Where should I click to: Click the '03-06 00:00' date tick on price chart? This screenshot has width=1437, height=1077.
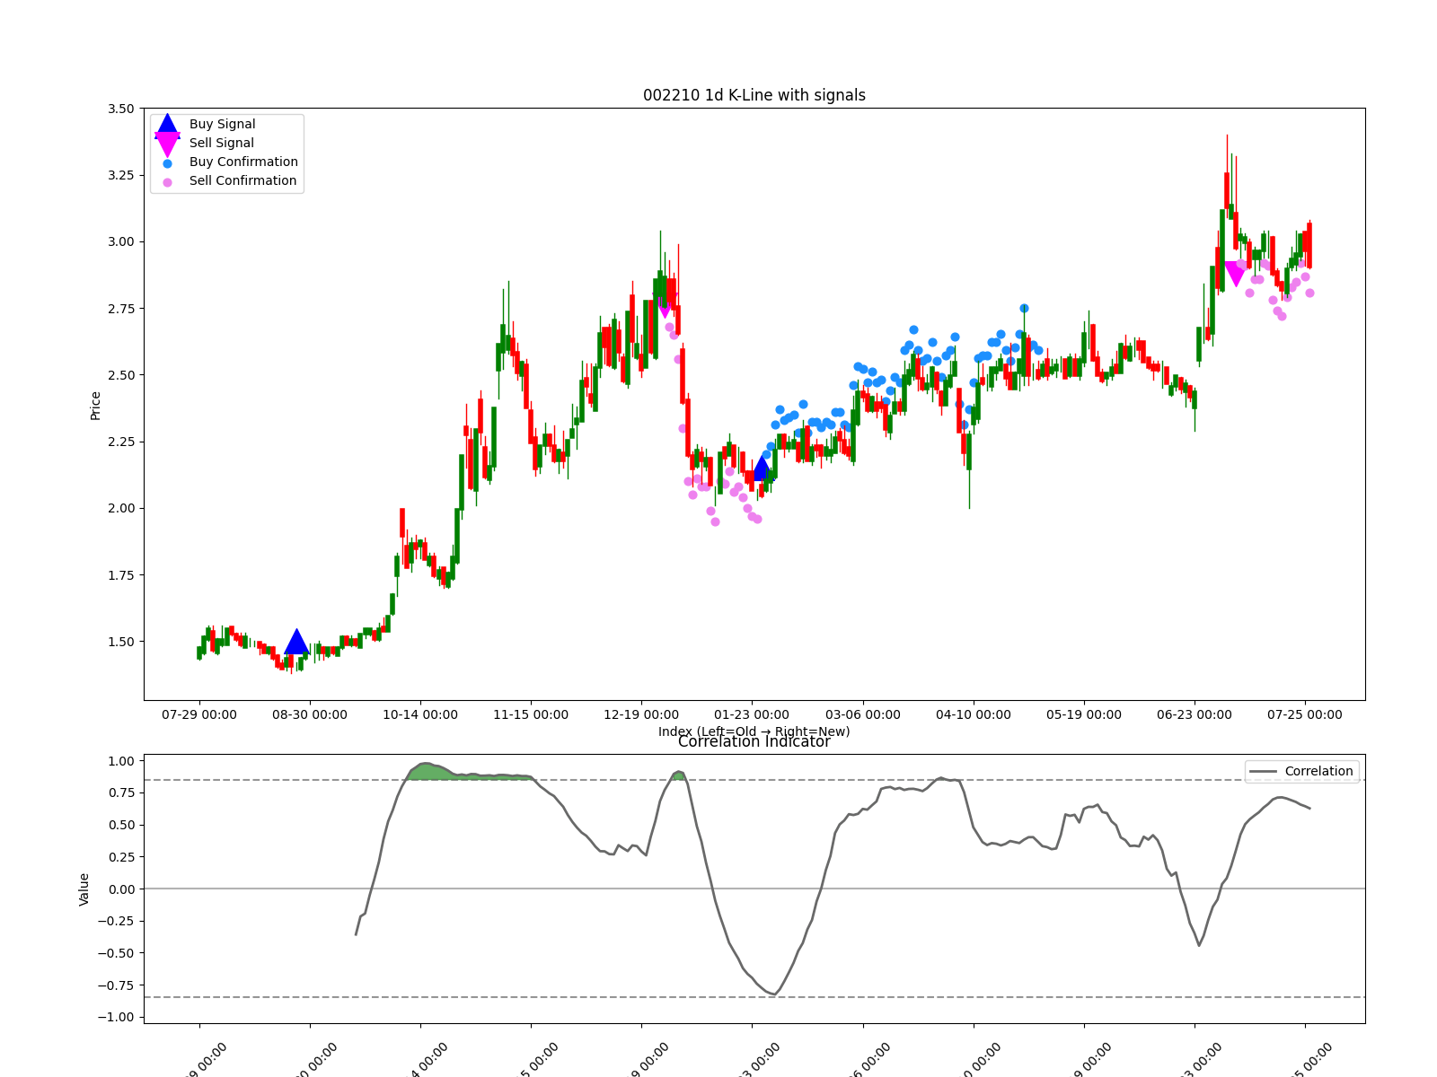click(x=863, y=715)
